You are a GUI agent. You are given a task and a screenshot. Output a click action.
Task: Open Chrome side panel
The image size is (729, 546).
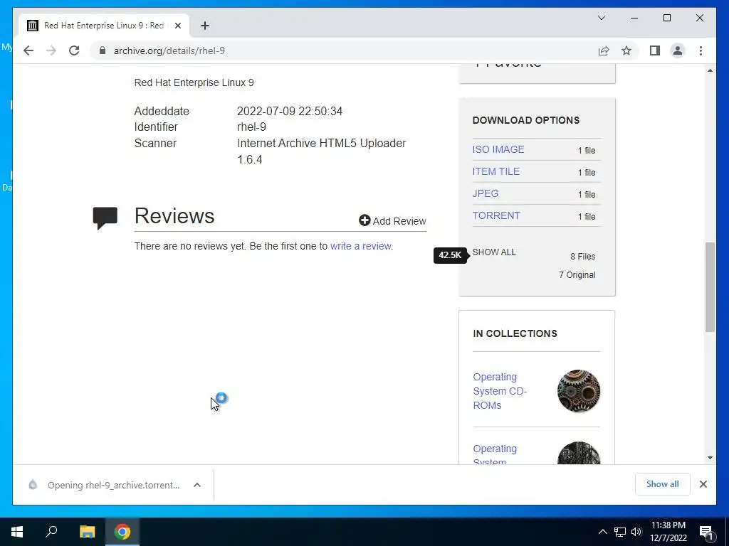click(655, 50)
